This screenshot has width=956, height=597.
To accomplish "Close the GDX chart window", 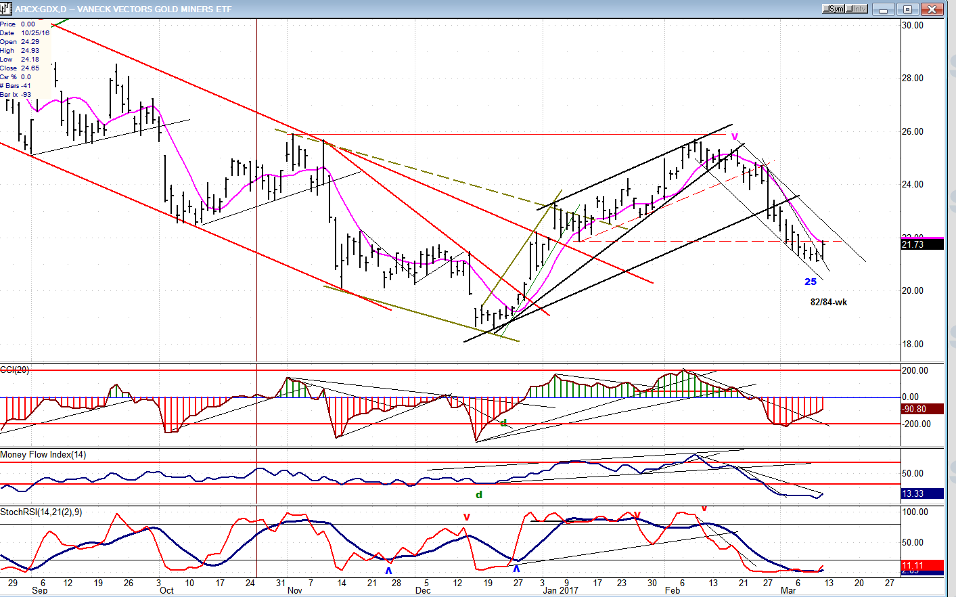I will pos(932,9).
